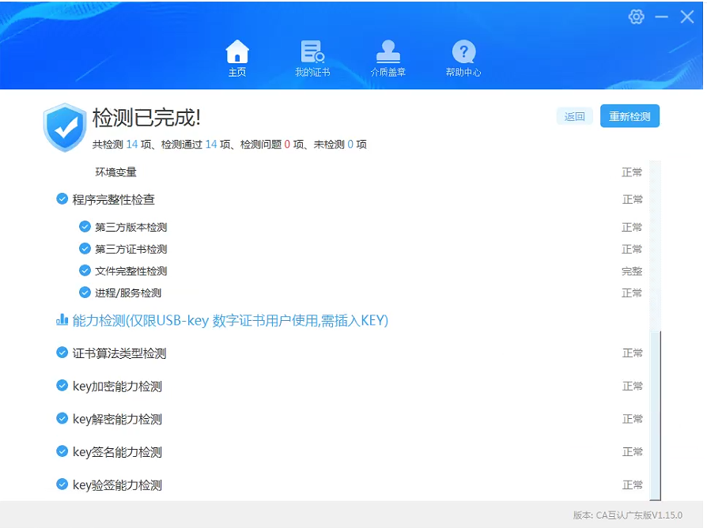The image size is (707, 528).
Task: Click check icon beside key验签能力检测
Action: click(62, 485)
